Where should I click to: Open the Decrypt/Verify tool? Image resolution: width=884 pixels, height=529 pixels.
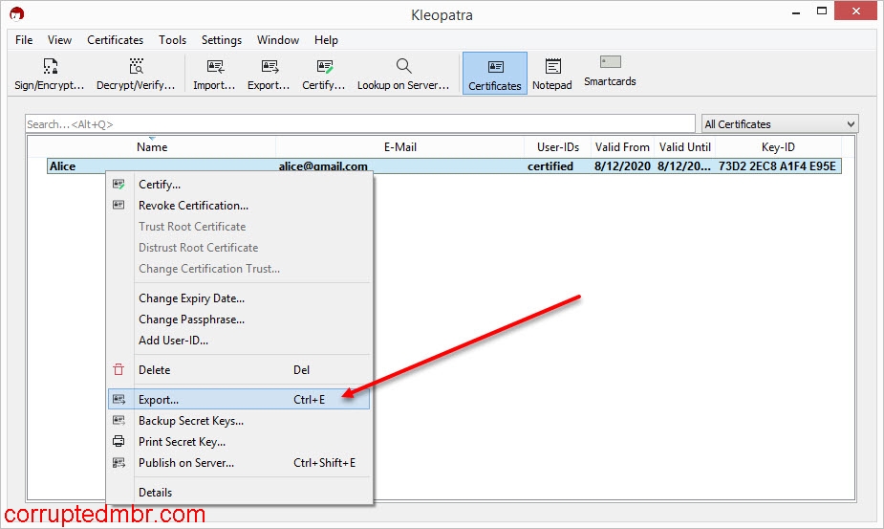[x=136, y=74]
